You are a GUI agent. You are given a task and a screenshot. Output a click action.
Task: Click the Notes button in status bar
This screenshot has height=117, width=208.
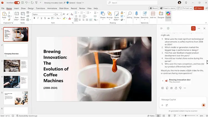pos(151,116)
